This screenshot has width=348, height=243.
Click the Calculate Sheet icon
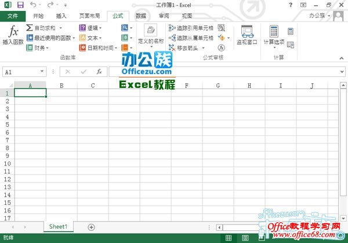291,45
